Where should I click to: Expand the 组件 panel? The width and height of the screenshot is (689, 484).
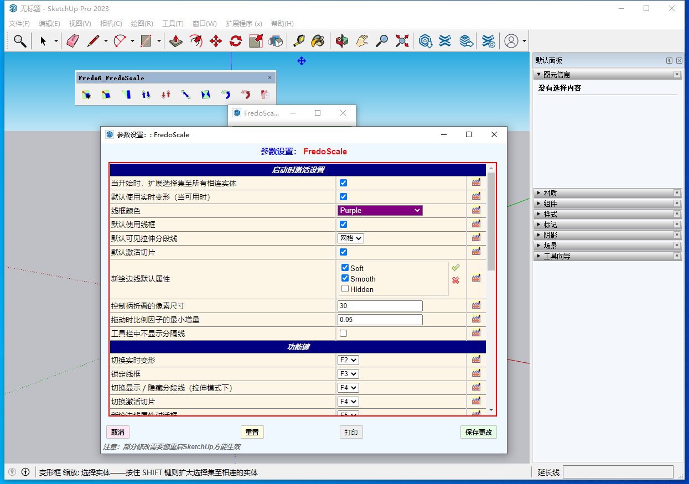608,204
